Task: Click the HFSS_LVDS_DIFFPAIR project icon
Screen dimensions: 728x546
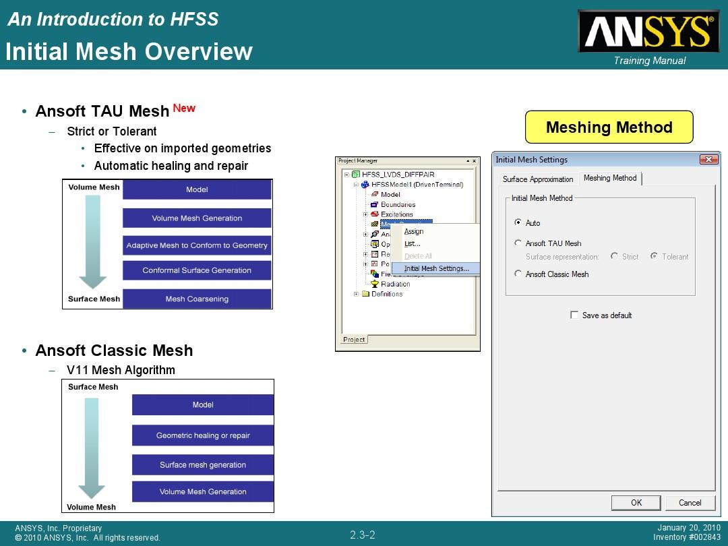Action: point(356,175)
